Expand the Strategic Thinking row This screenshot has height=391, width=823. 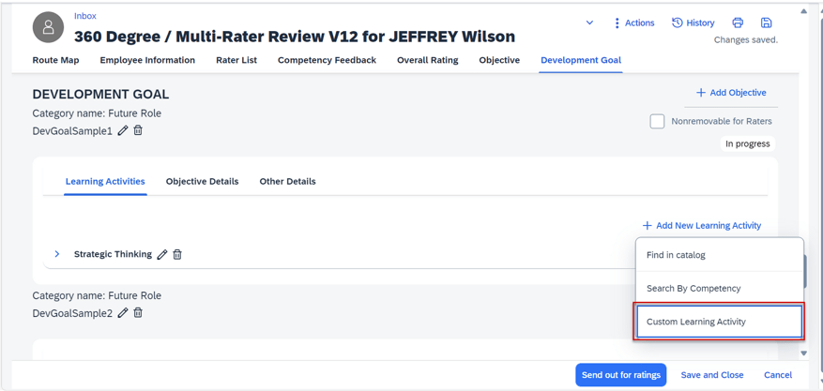[x=57, y=254]
